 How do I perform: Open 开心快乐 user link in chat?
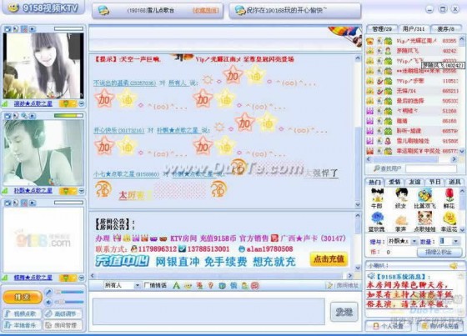pyautogui.click(x=118, y=130)
